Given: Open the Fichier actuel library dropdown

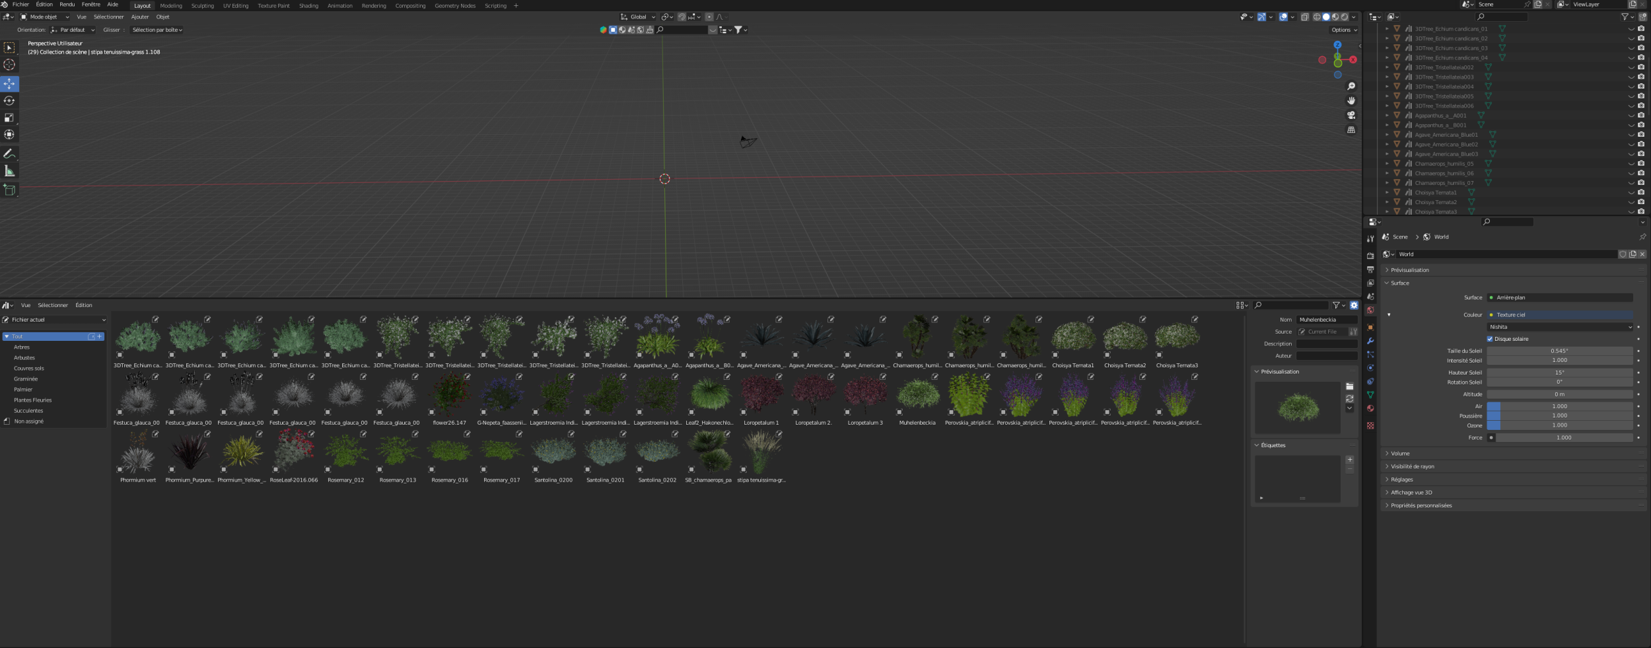Looking at the screenshot, I should [54, 320].
